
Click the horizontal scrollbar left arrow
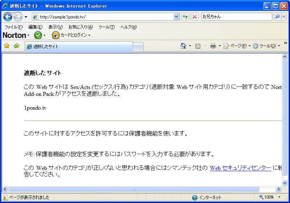[5, 189]
